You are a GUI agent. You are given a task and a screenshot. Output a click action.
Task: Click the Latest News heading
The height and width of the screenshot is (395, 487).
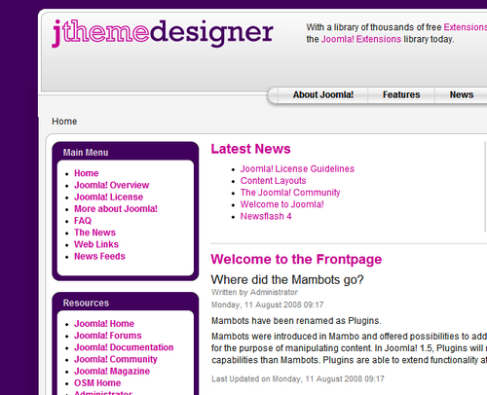tap(250, 149)
